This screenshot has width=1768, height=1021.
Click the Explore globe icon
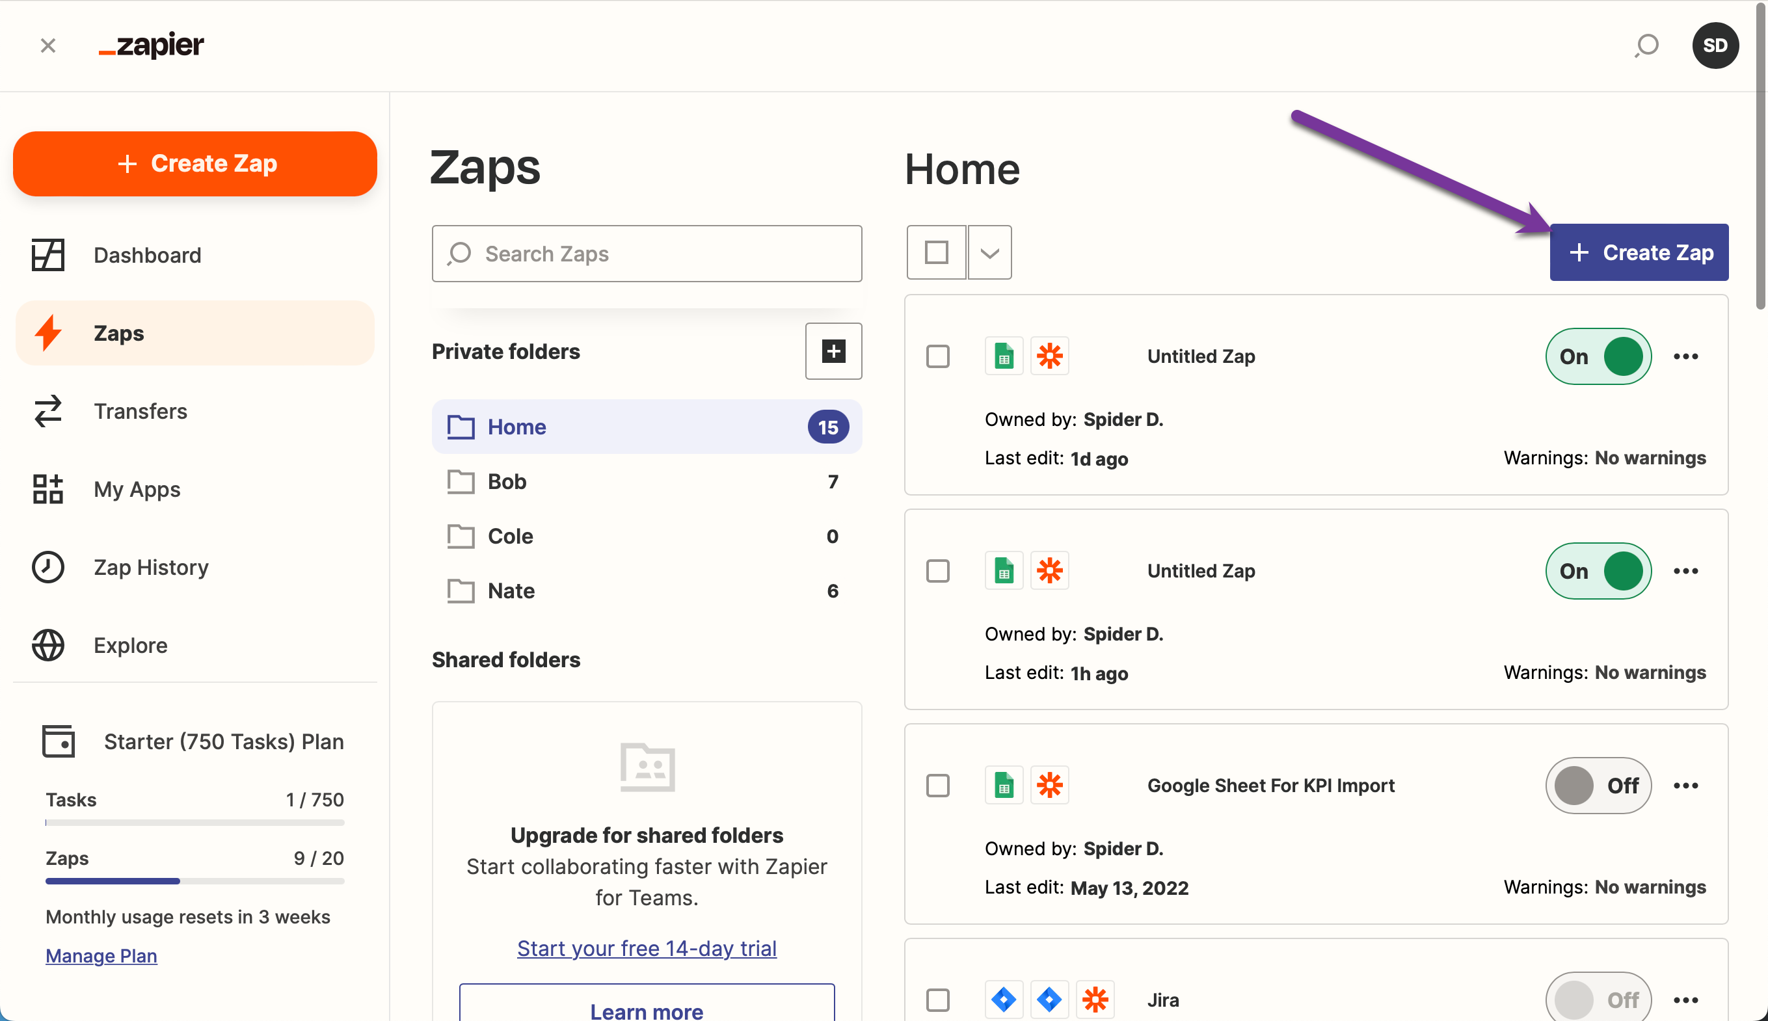click(x=47, y=644)
